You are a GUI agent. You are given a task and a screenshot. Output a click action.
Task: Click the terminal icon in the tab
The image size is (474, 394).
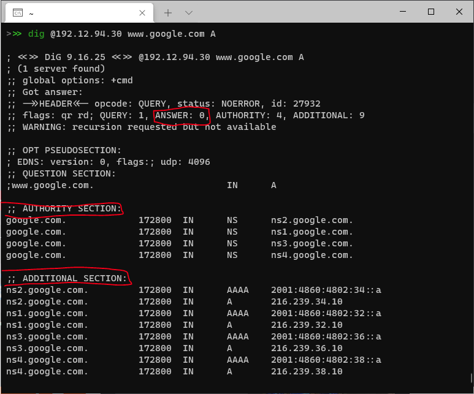[18, 13]
